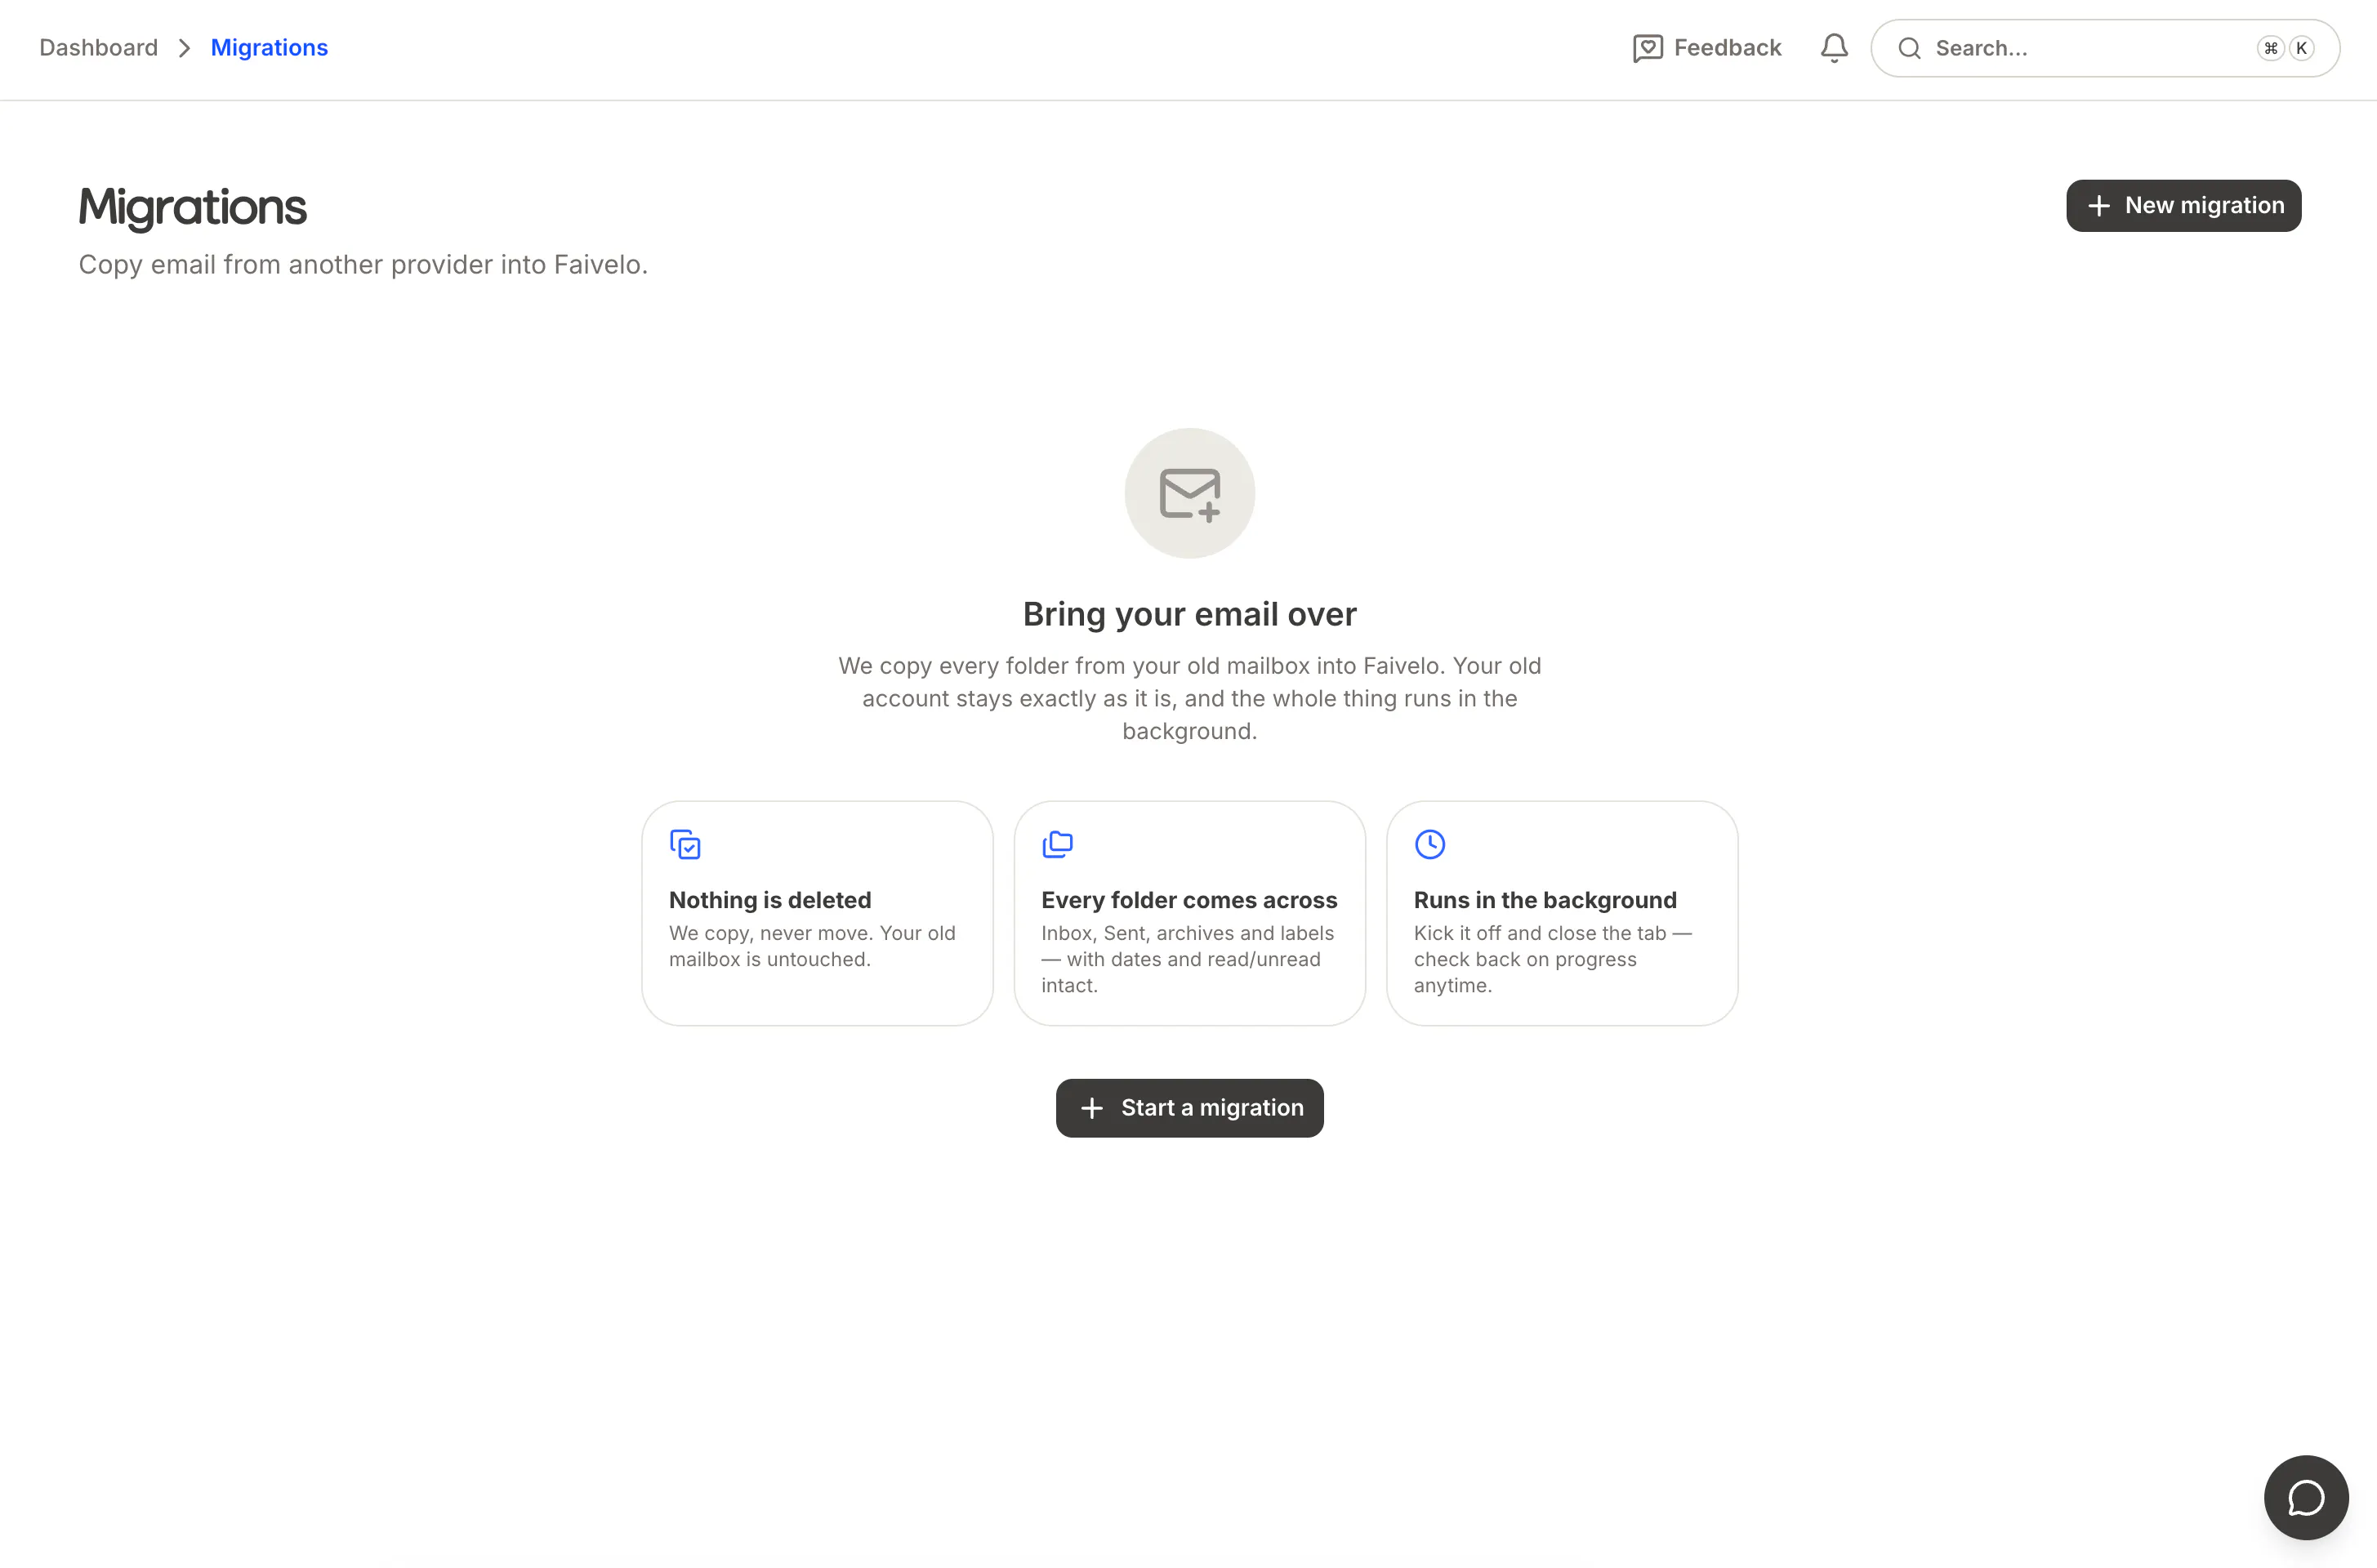The height and width of the screenshot is (1568, 2377).
Task: Click the Bring your email over heading
Action: tap(1189, 614)
